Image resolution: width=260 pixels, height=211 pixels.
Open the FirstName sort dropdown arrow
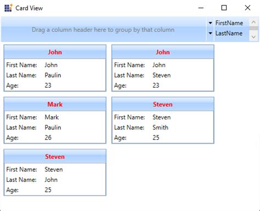[210, 23]
